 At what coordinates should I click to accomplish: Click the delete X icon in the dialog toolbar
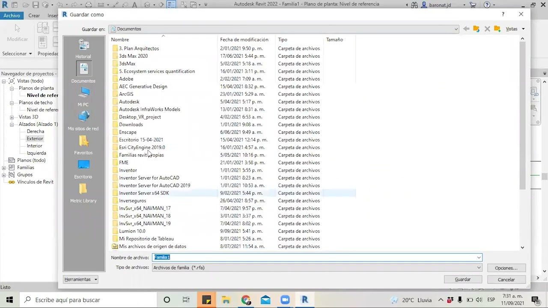(x=487, y=29)
